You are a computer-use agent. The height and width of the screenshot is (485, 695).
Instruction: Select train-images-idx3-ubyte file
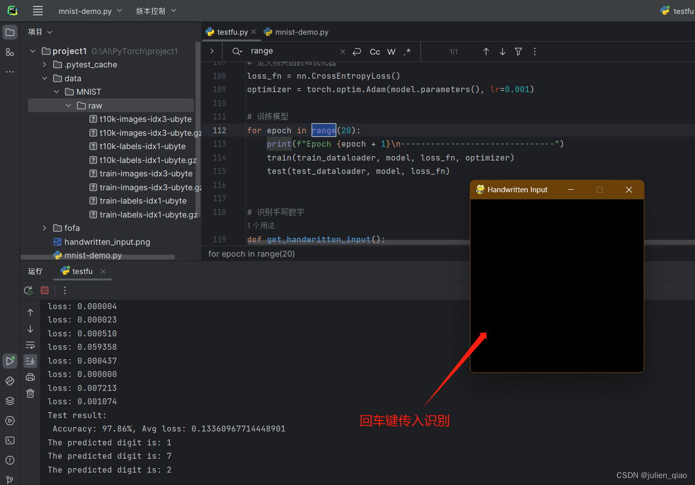[141, 173]
